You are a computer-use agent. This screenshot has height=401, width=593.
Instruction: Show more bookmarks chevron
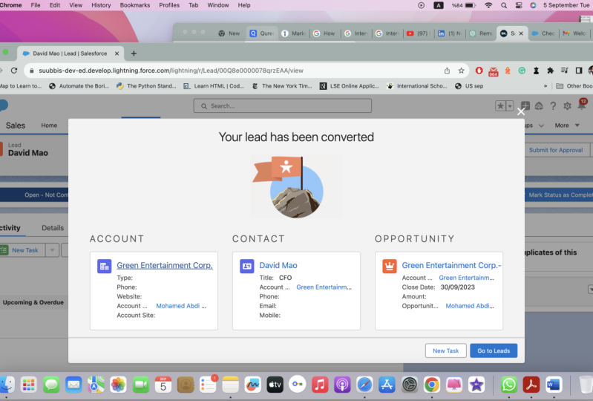pos(546,86)
